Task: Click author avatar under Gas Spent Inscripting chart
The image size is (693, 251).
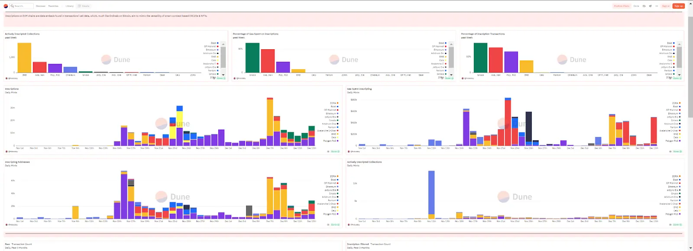Action: point(349,151)
